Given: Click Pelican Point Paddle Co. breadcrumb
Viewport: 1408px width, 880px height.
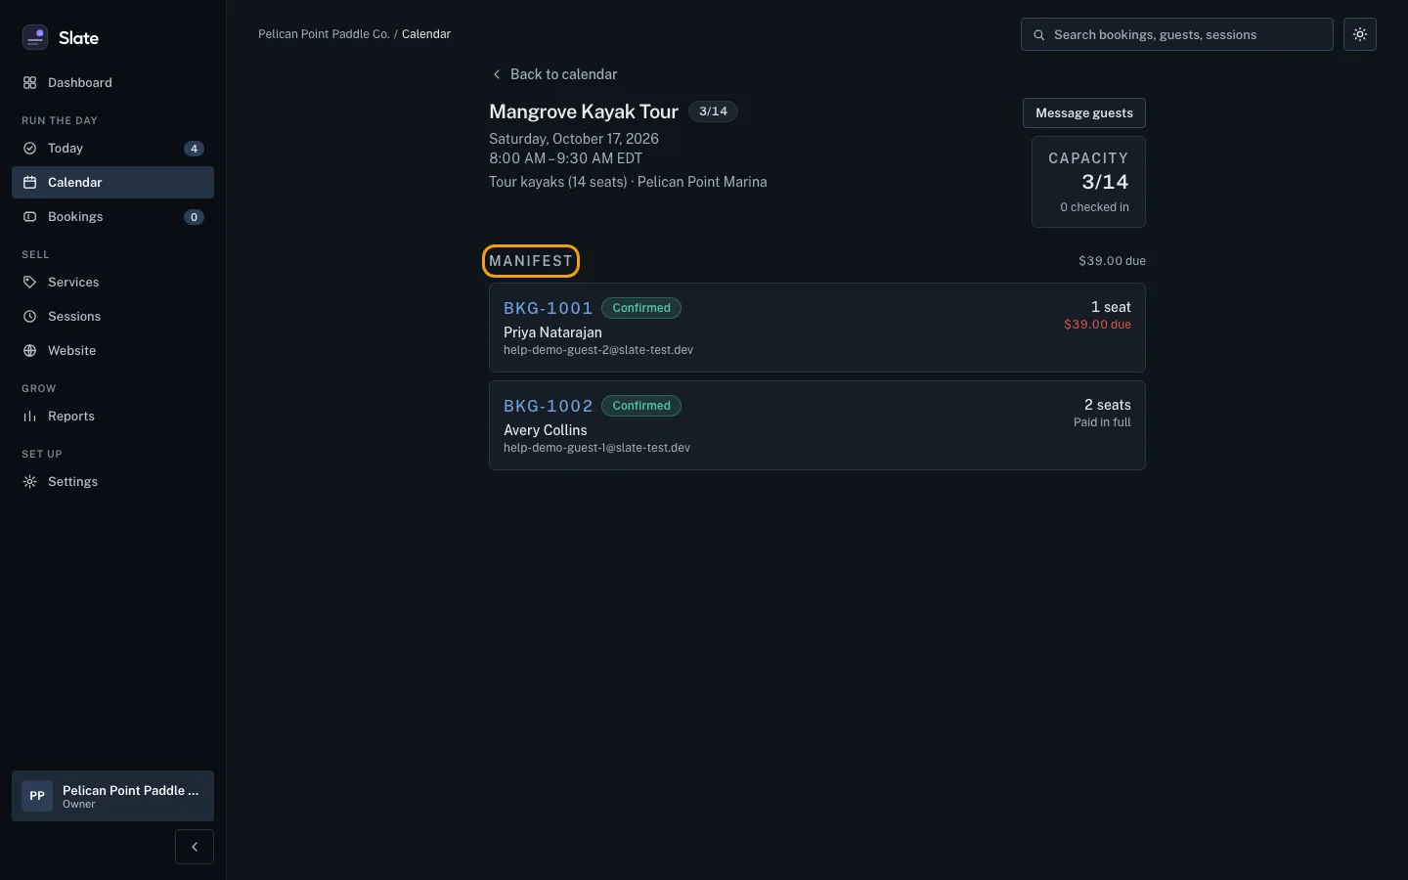Looking at the screenshot, I should (x=324, y=34).
